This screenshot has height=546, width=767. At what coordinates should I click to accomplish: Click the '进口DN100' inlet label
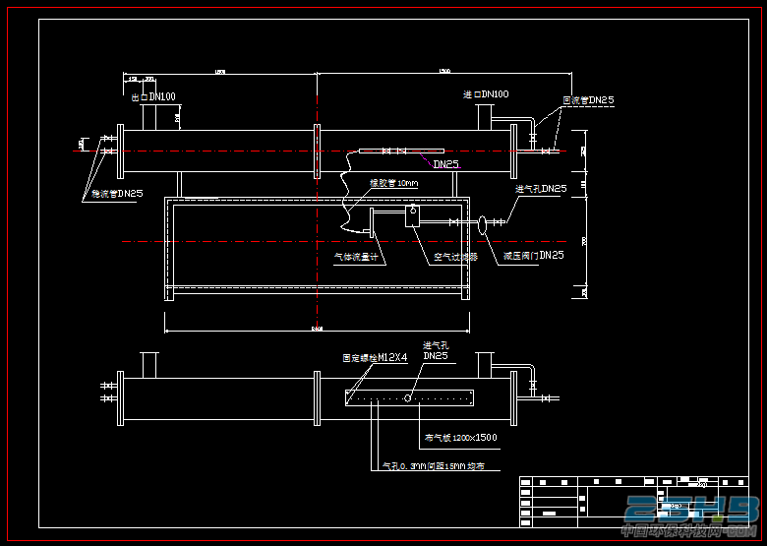tap(486, 94)
